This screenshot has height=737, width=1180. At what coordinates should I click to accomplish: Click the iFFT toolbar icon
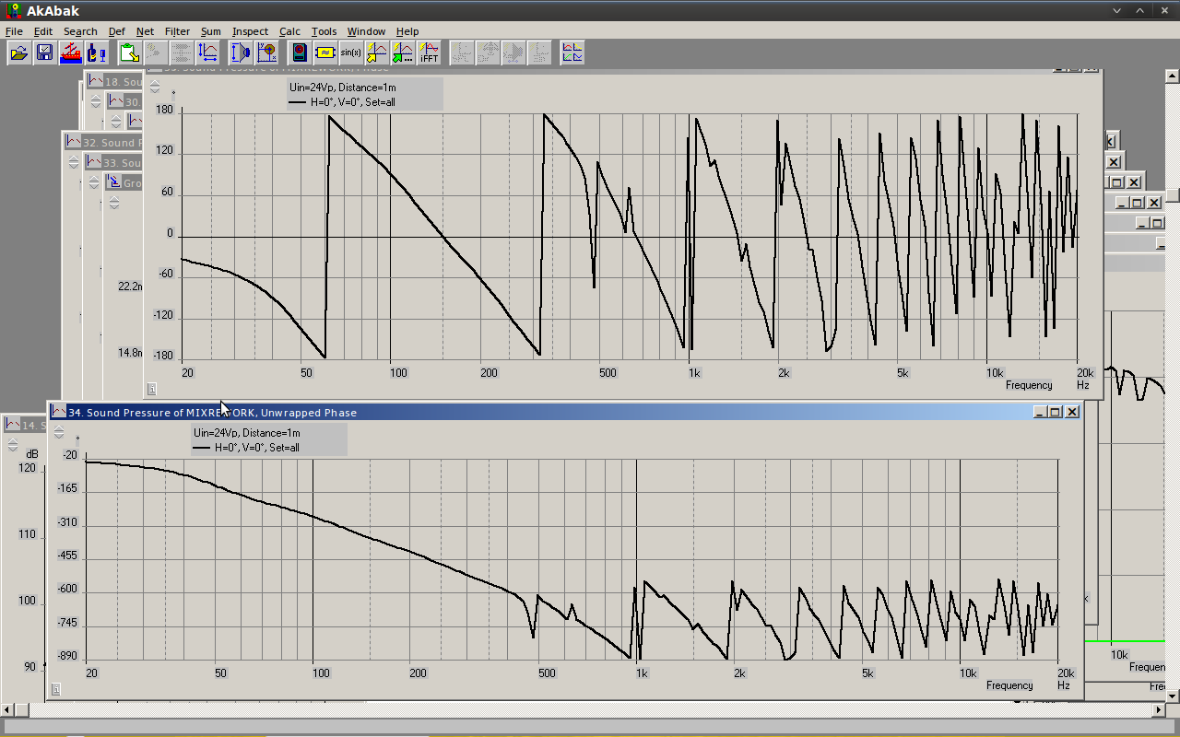(x=429, y=53)
